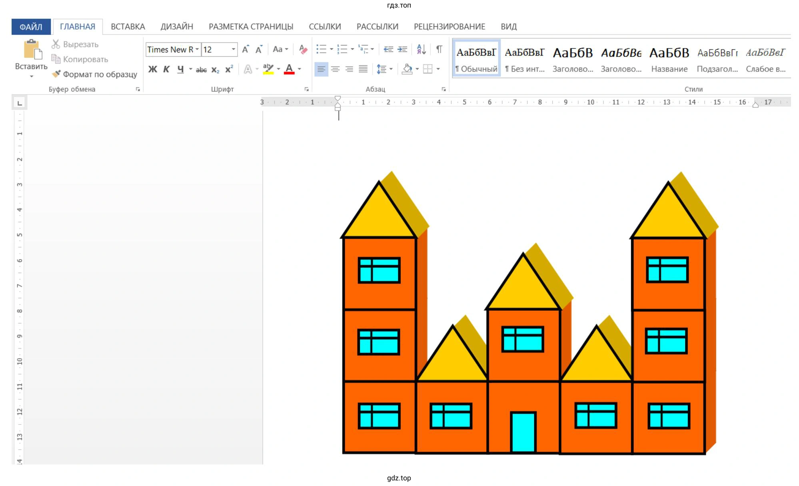Switch to the РЕЦЕНЗИРОВАНИЕ tab

click(449, 27)
